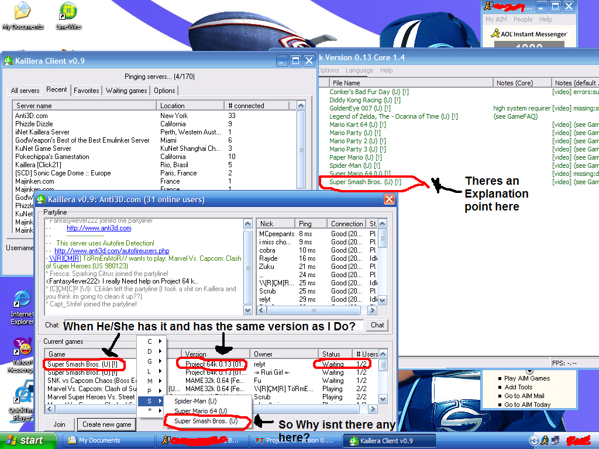Open the Language menu in Project64k
The height and width of the screenshot is (449, 599).
360,70
